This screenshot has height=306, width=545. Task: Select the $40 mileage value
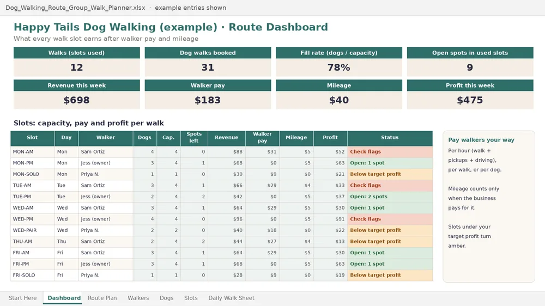(x=339, y=100)
